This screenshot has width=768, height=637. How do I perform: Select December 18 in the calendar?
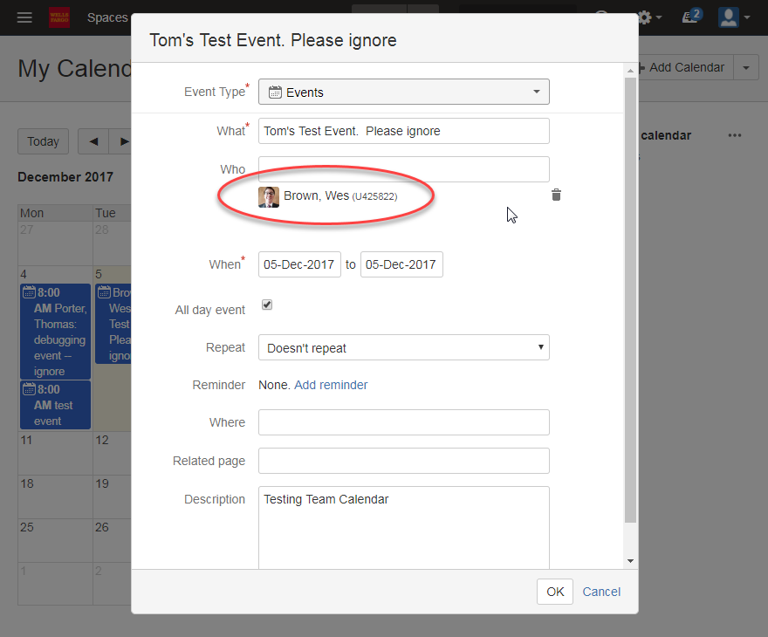pyautogui.click(x=55, y=497)
